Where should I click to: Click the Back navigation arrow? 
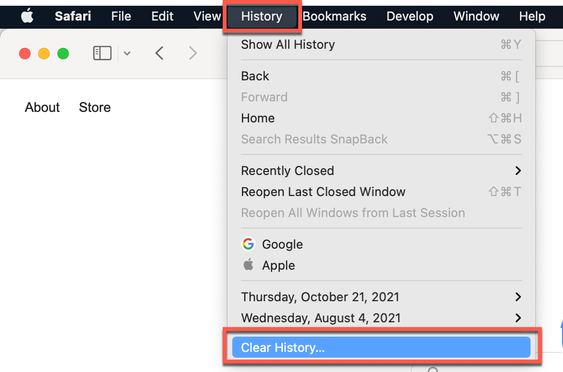[x=159, y=53]
